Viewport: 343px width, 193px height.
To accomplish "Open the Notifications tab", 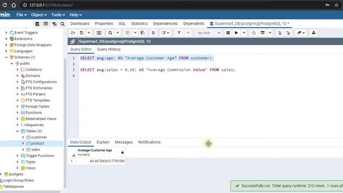I will (150, 142).
